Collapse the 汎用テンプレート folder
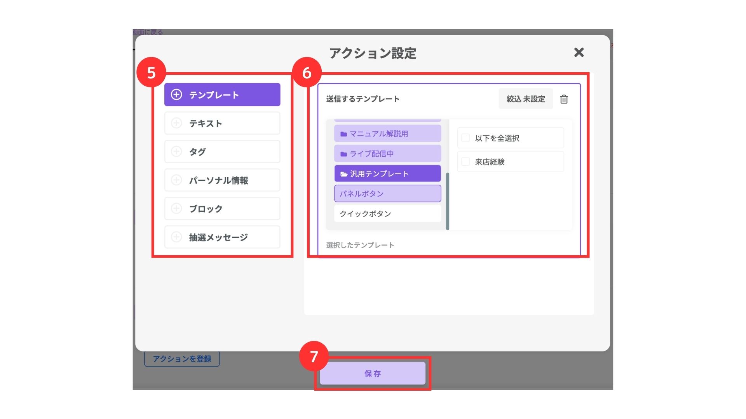Image resolution: width=746 pixels, height=419 pixels. 387,174
